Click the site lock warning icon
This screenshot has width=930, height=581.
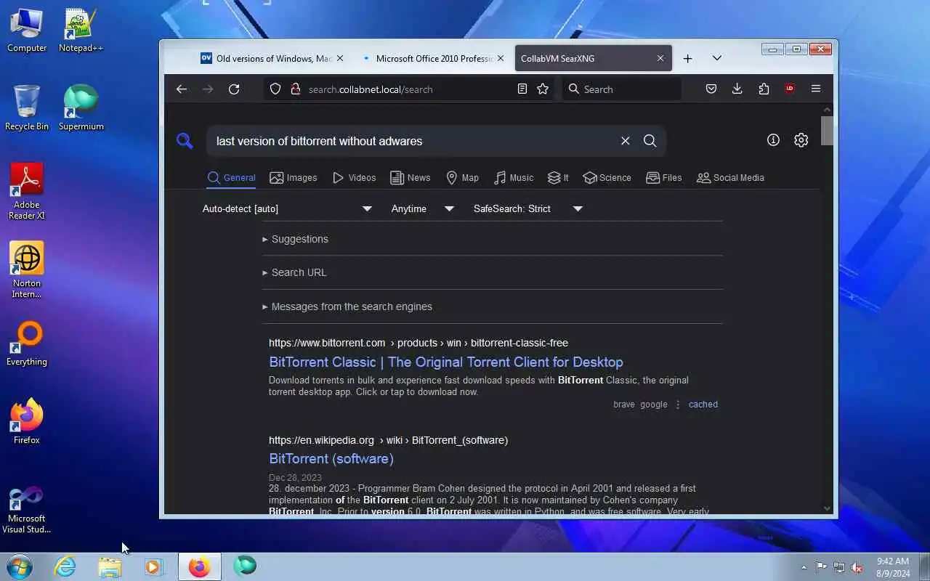click(295, 89)
